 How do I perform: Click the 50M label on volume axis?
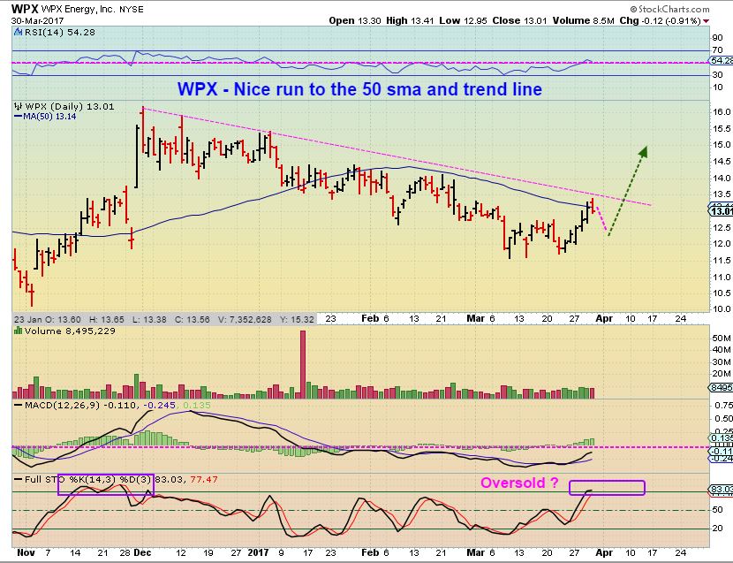pyautogui.click(x=722, y=338)
